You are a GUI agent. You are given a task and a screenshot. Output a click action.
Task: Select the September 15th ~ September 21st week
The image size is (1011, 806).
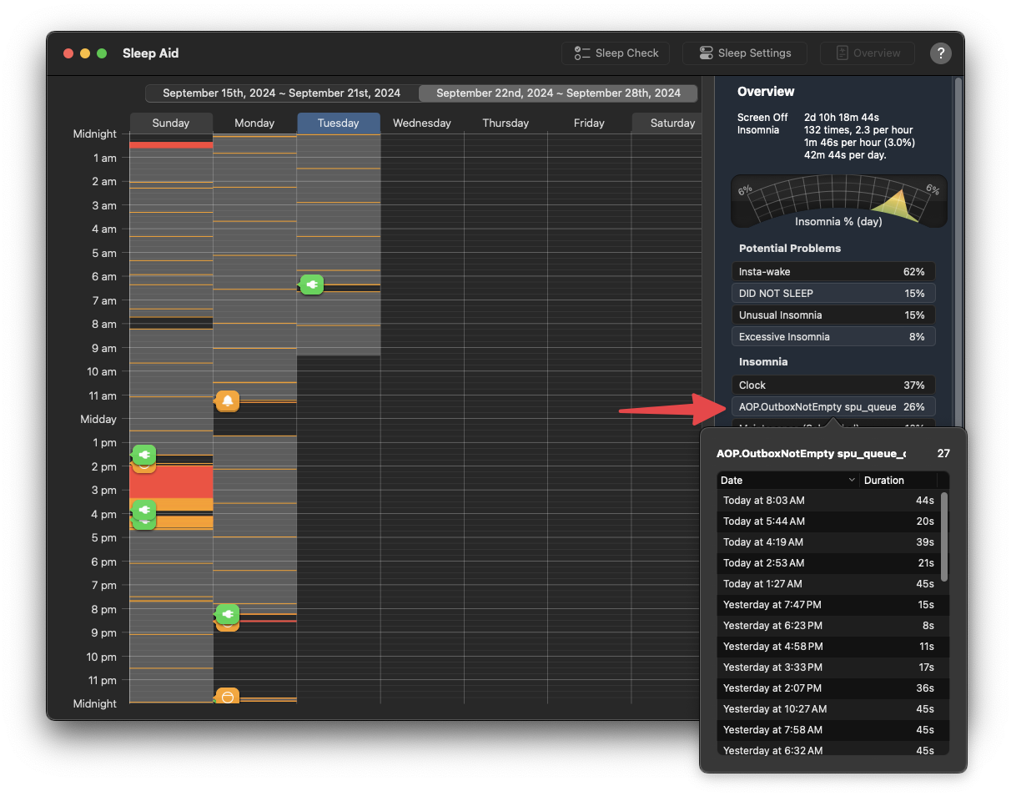click(281, 93)
